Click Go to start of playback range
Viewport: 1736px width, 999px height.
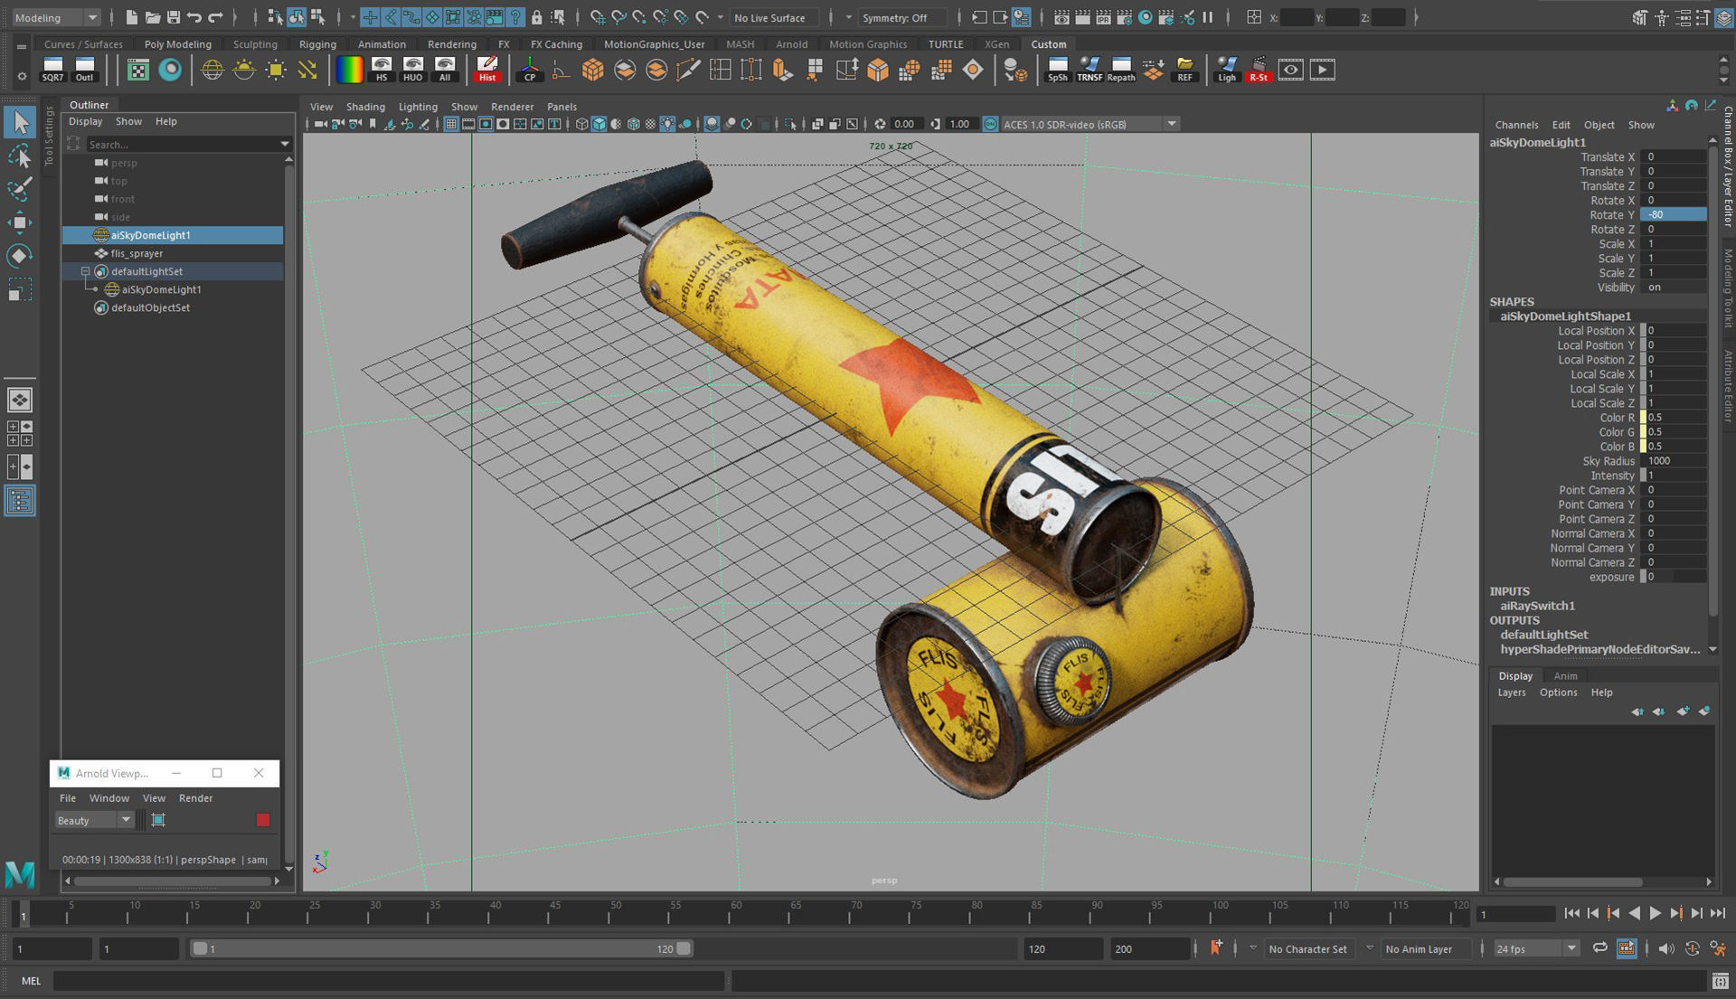(1571, 913)
